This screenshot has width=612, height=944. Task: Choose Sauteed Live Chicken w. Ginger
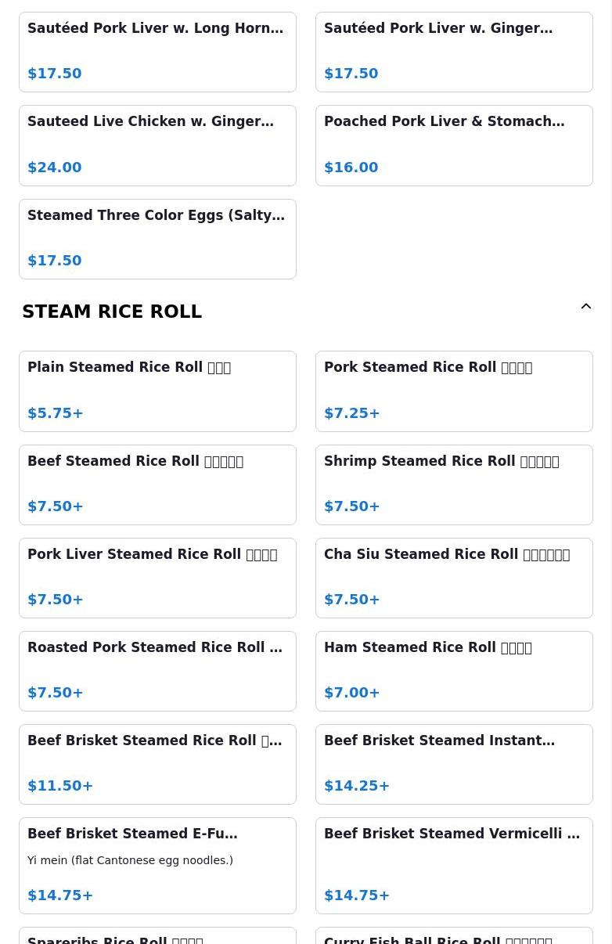tap(157, 145)
